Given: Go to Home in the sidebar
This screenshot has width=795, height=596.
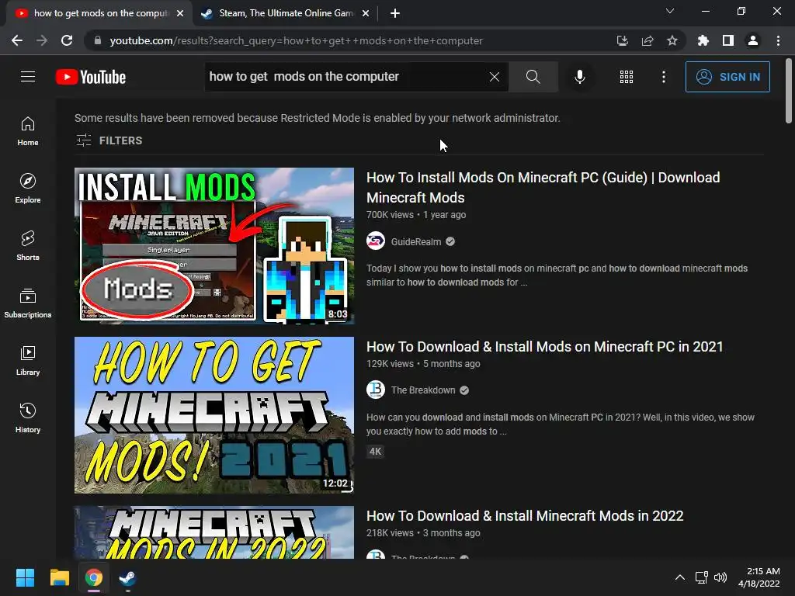Looking at the screenshot, I should click(x=28, y=131).
